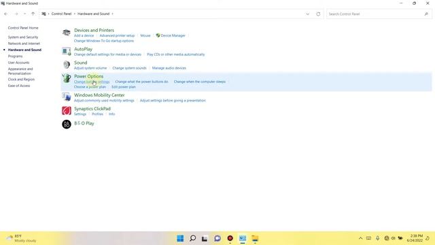
Task: Open User Accounts in sidebar
Action: click(x=18, y=63)
